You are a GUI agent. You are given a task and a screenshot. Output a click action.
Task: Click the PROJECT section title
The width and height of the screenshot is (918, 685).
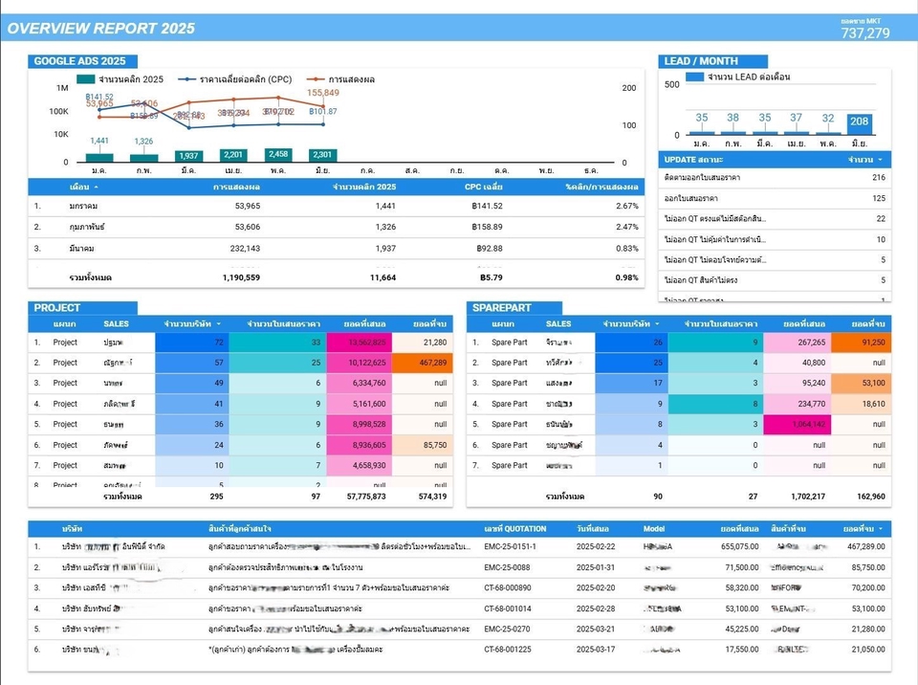[x=57, y=308]
